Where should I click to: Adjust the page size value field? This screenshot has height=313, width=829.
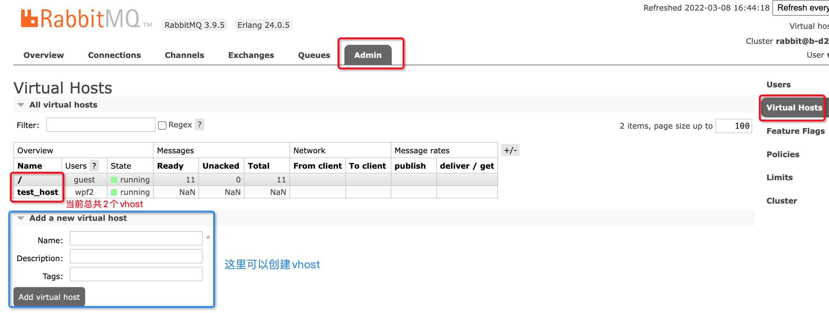pos(734,126)
